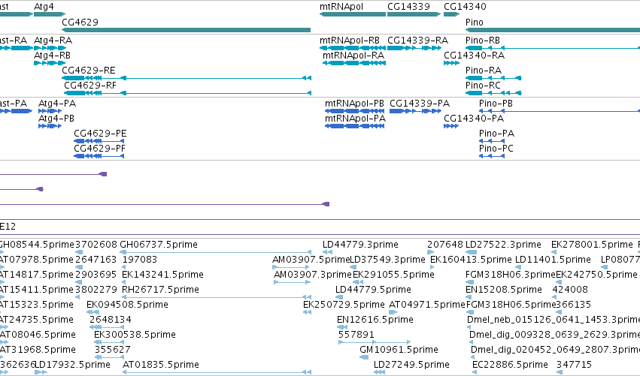Select the EK143241.5prime EST label
The image size is (640, 376).
point(163,275)
